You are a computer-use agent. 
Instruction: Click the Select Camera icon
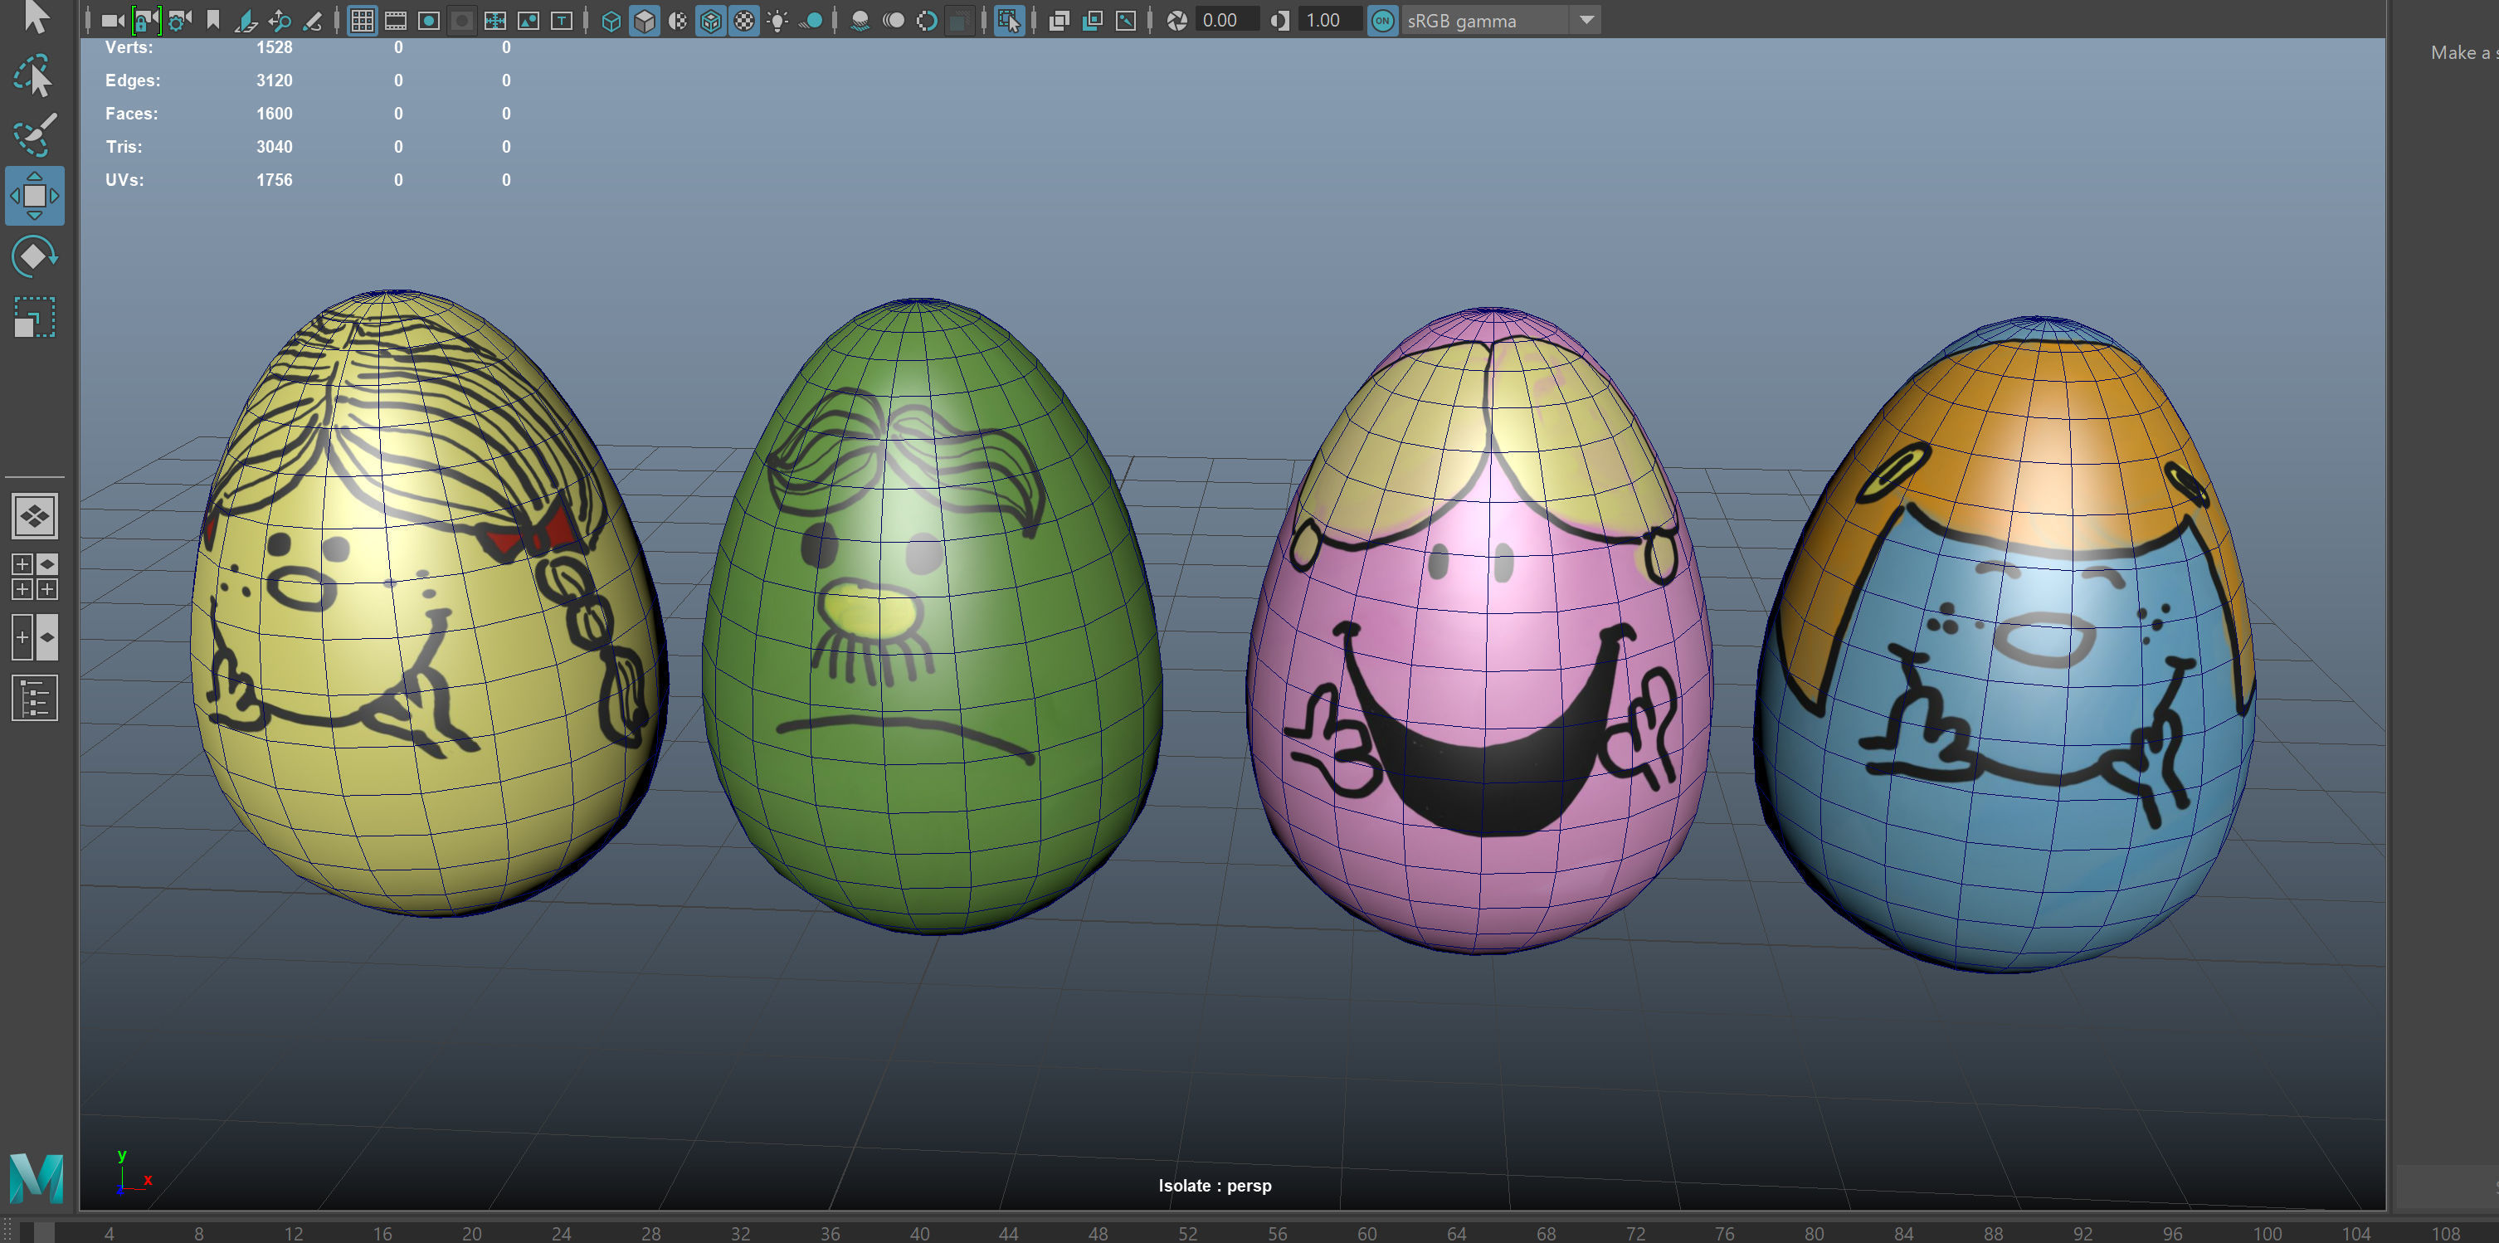(113, 21)
